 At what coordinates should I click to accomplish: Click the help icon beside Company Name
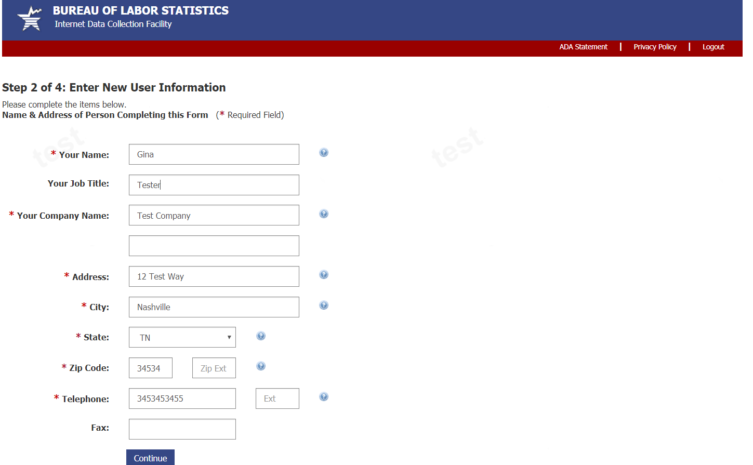(324, 214)
